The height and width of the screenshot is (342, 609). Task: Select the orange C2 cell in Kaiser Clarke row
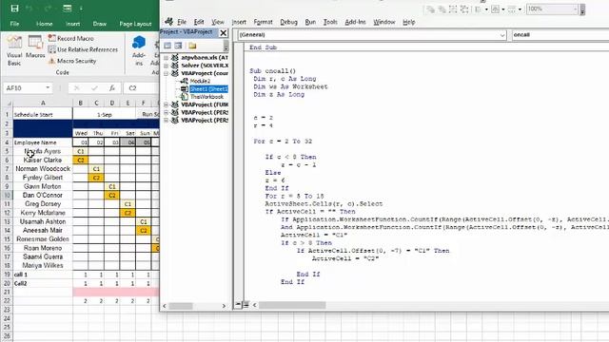[x=81, y=160]
